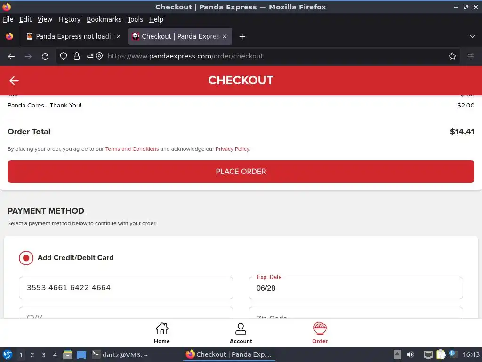Image resolution: width=482 pixels, height=362 pixels.
Task: Bookmark this page with the star icon
Action: pos(452,56)
